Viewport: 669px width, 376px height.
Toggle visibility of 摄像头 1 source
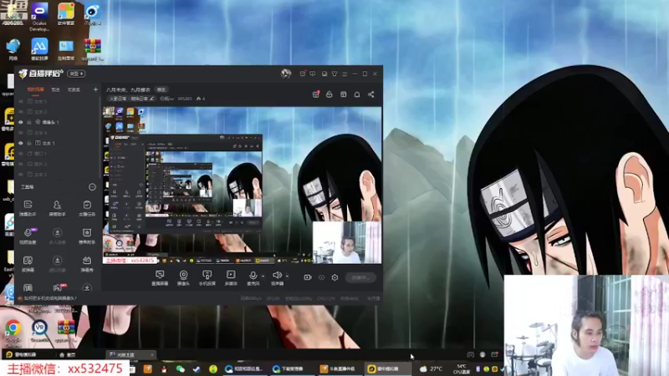click(x=20, y=122)
